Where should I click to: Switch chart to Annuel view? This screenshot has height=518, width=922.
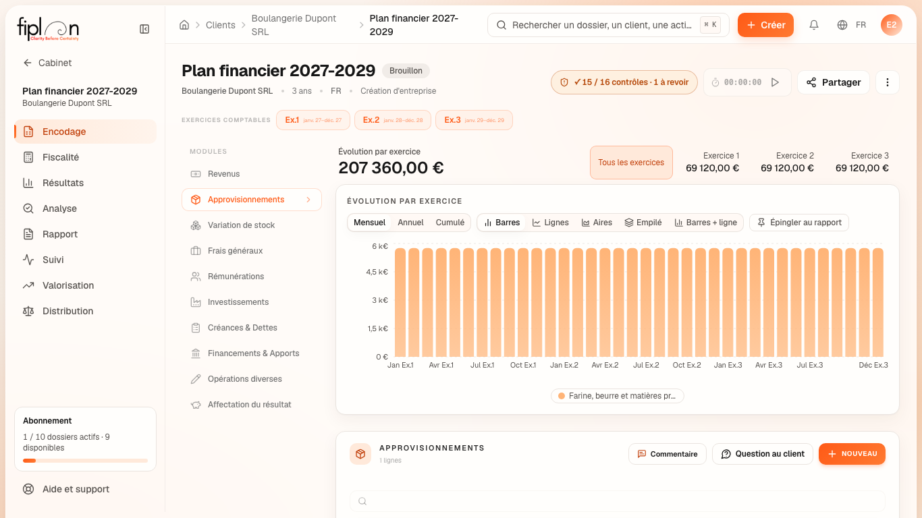(x=410, y=223)
